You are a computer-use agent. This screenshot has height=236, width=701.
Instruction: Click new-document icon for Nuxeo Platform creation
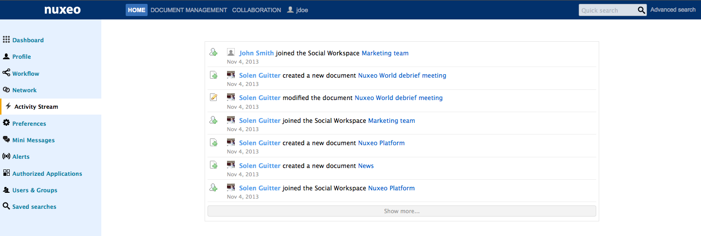point(213,142)
